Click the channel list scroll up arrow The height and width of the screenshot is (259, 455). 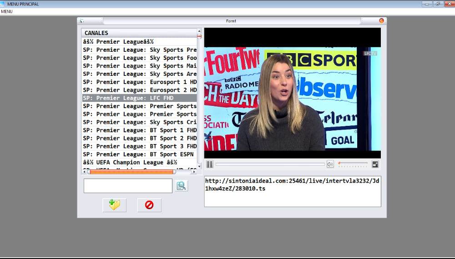[x=199, y=31]
